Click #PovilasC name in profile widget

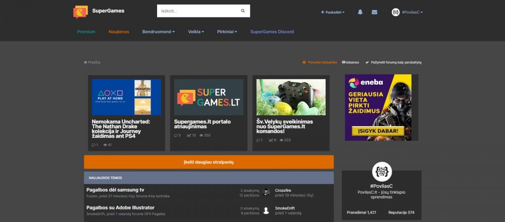coord(381,186)
